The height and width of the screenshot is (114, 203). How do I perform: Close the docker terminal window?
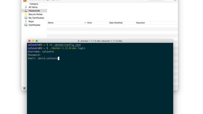coord(29,41)
